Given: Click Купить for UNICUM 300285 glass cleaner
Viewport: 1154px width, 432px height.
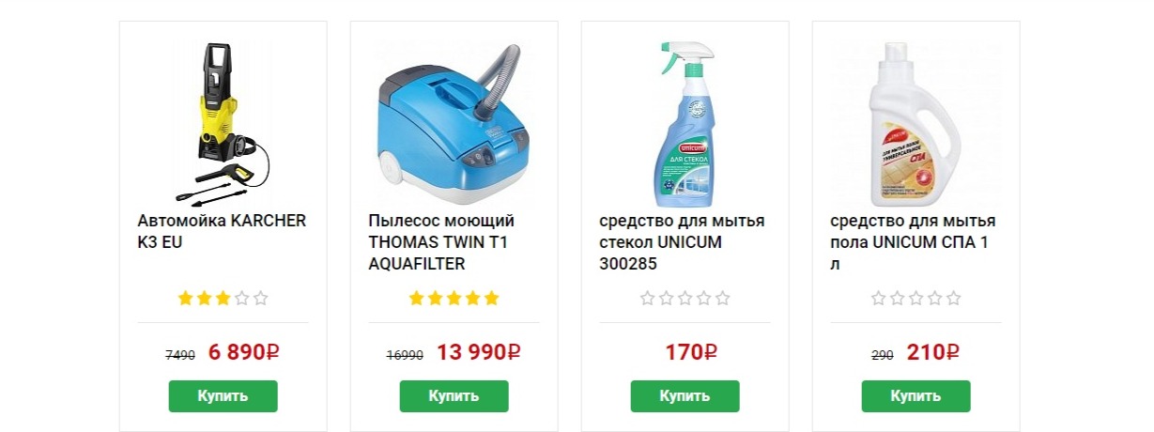Looking at the screenshot, I should (x=685, y=396).
